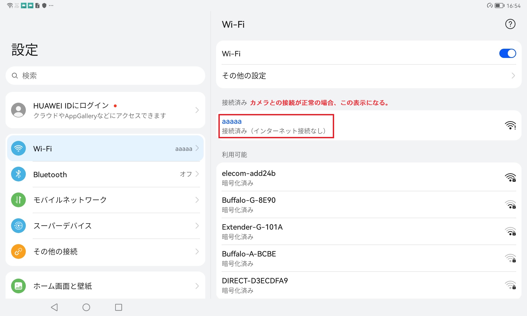Tap the DIRECT-D3ECDFA9 signal icon
This screenshot has width=527, height=316.
[510, 285]
